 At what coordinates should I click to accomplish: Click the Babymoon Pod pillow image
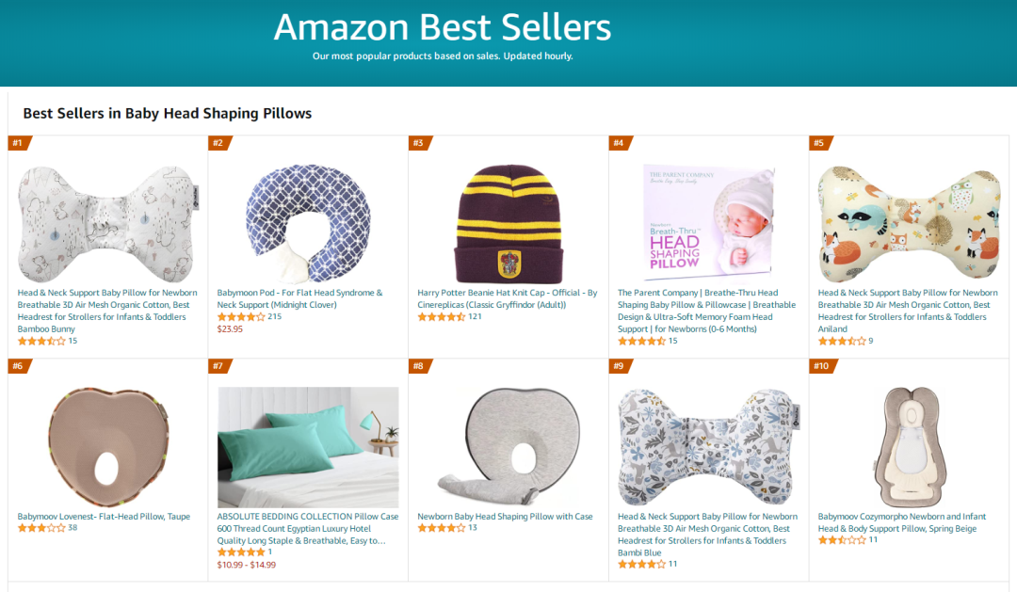308,218
